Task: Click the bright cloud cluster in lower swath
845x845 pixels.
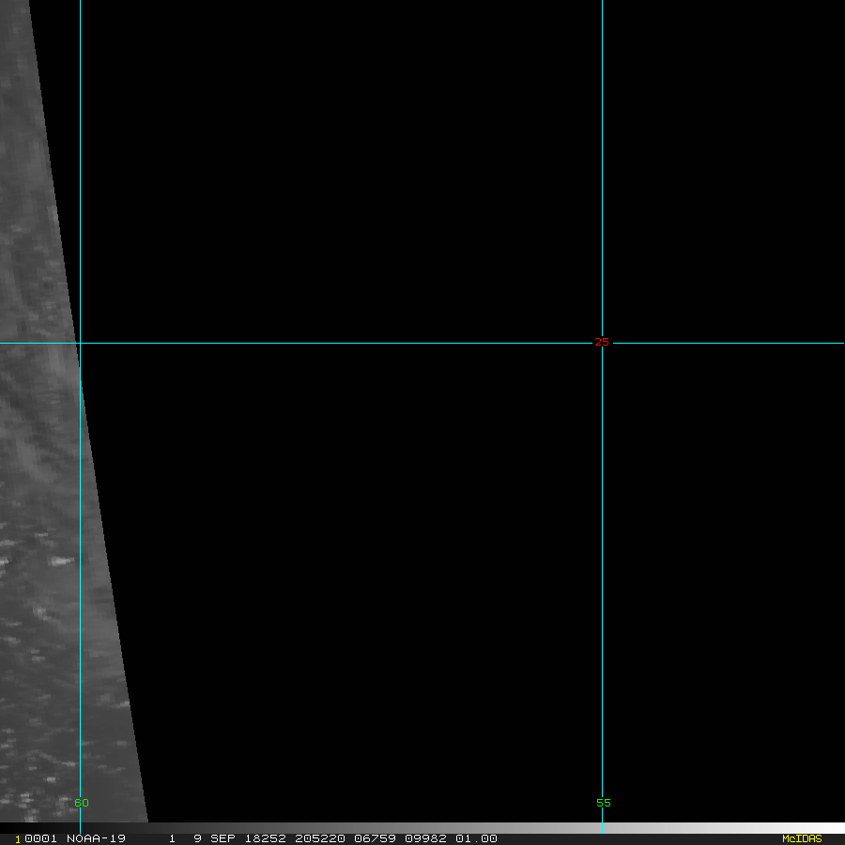Action: coord(61,561)
